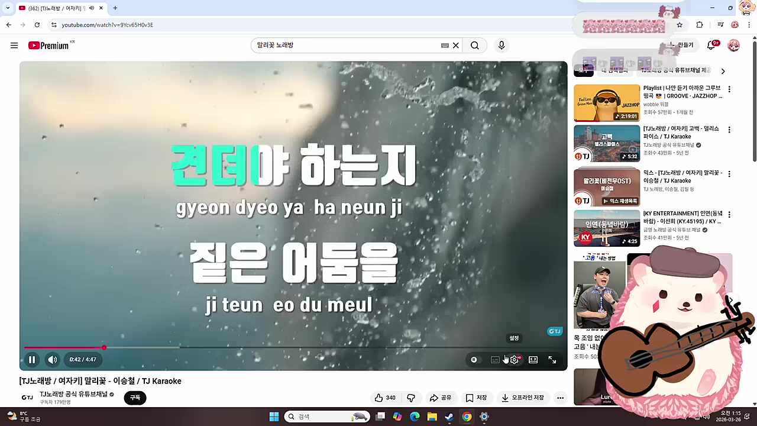Pause the karaoke video
757x426 pixels.
[x=32, y=359]
